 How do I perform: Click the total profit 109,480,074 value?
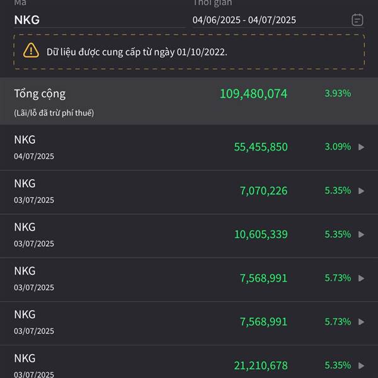pos(254,93)
